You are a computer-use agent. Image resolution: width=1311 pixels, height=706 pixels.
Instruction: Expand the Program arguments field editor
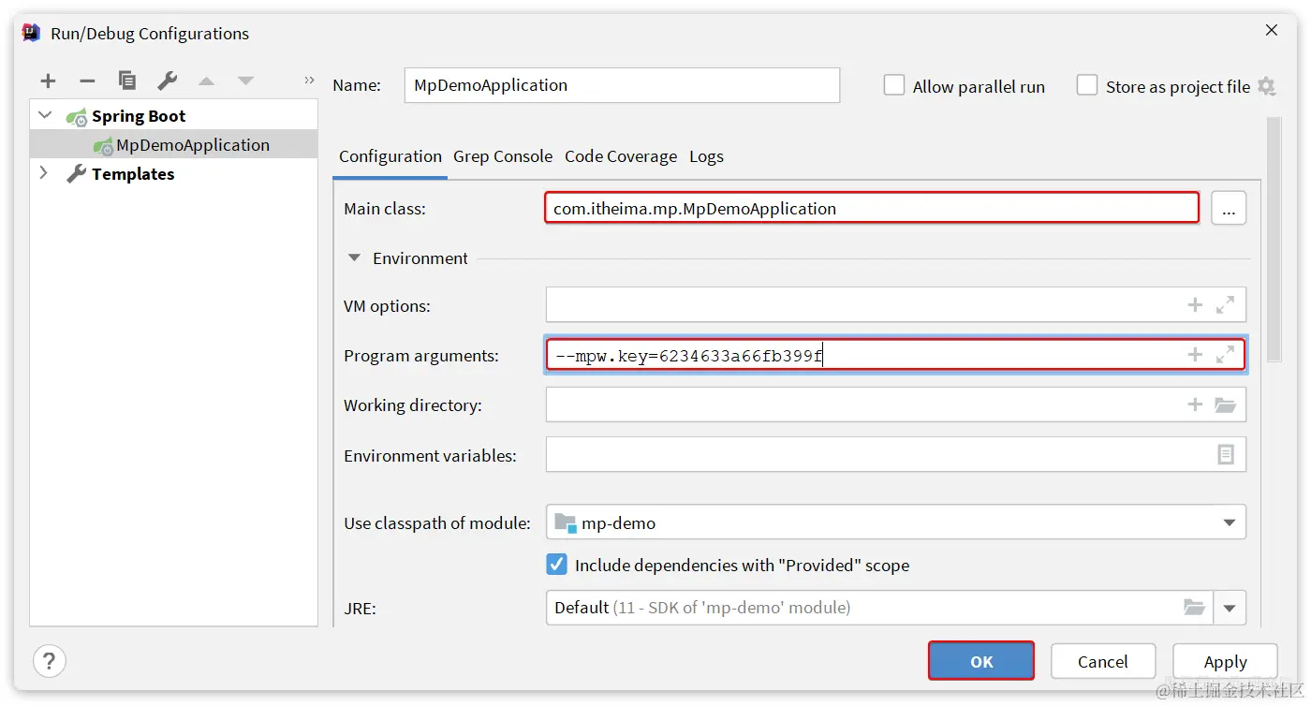(x=1225, y=354)
